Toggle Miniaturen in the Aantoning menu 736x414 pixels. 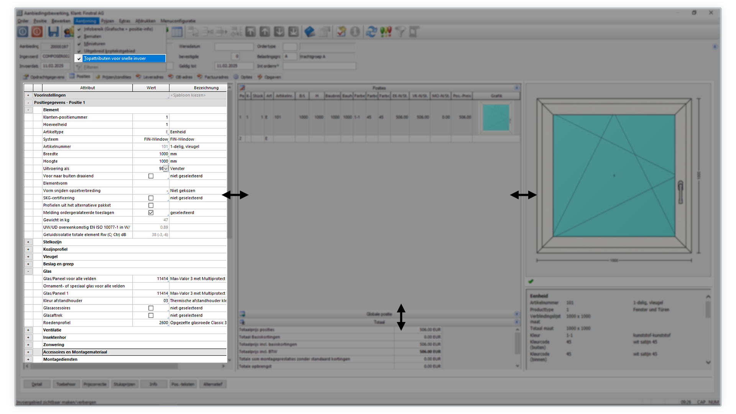tap(120, 44)
